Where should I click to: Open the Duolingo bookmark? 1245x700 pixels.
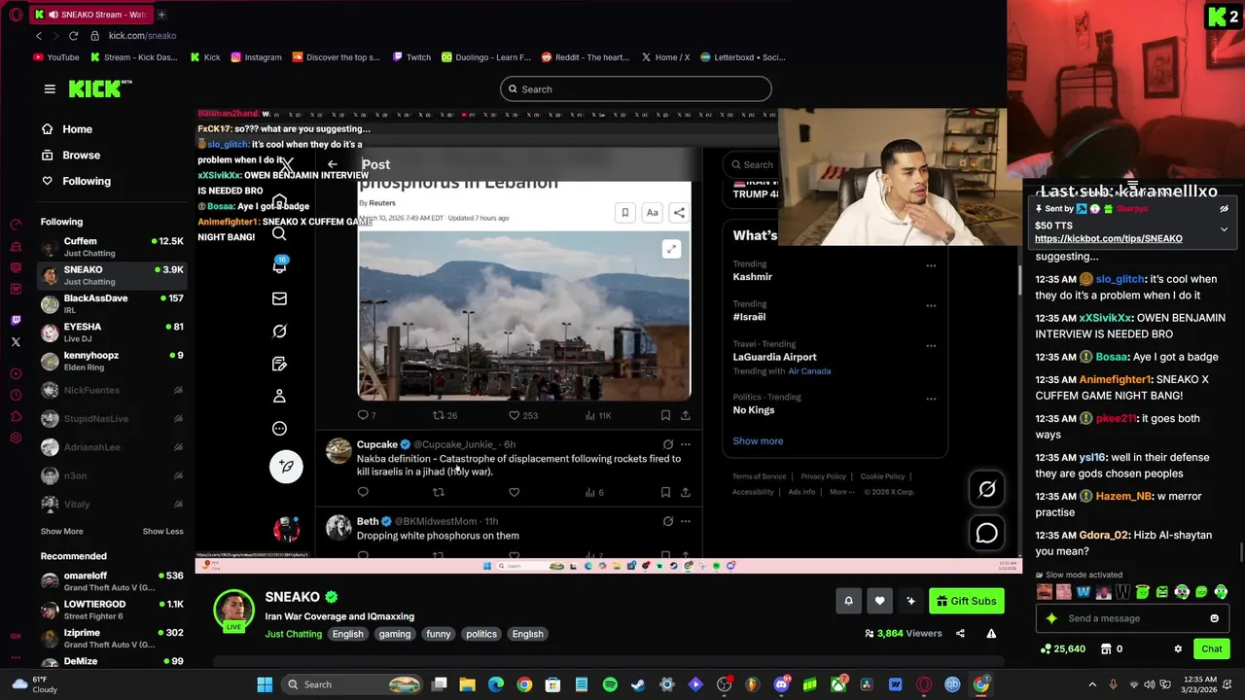[x=485, y=57]
